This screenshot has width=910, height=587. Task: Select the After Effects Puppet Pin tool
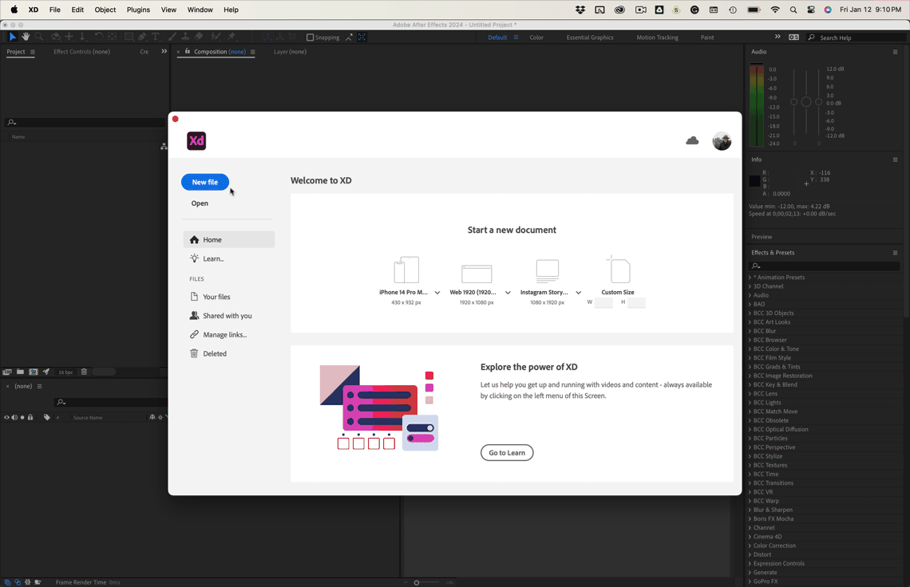[x=231, y=37]
